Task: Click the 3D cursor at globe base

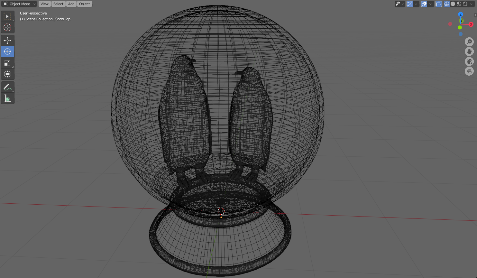Action: (221, 211)
